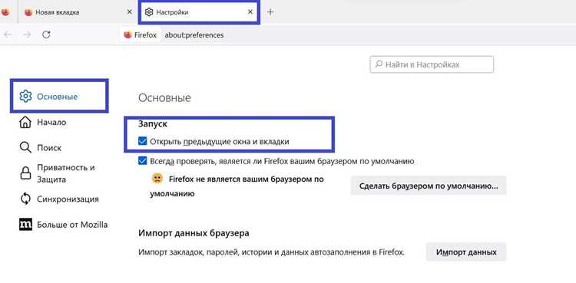Click the padlock icon for Приватность

click(x=25, y=173)
